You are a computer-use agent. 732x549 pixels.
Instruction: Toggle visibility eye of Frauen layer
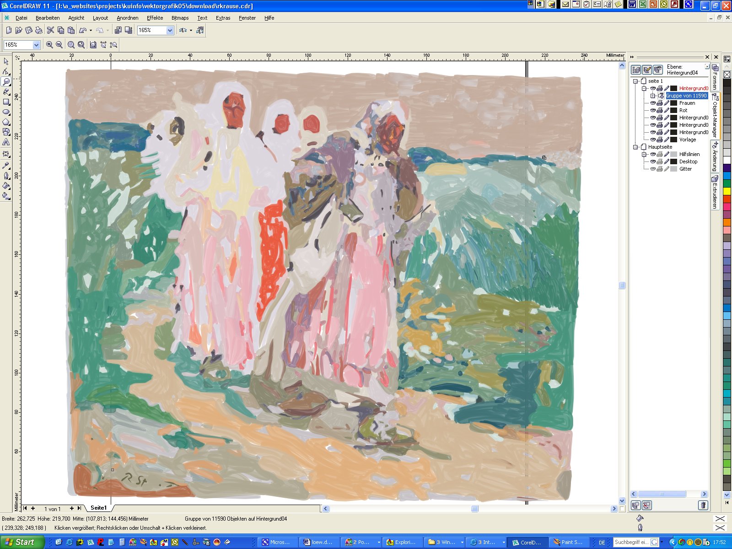click(653, 103)
